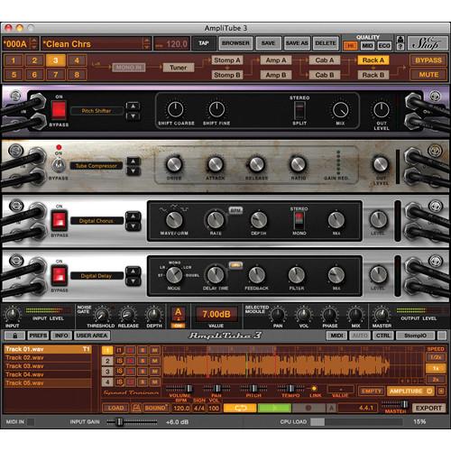Image resolution: width=451 pixels, height=451 pixels.
Task: Step the 000A preset bank arrows
Action: point(34,44)
